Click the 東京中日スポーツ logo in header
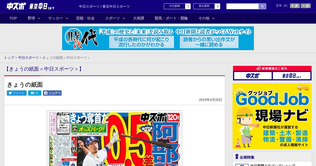316x166 pixels. [x=42, y=6]
